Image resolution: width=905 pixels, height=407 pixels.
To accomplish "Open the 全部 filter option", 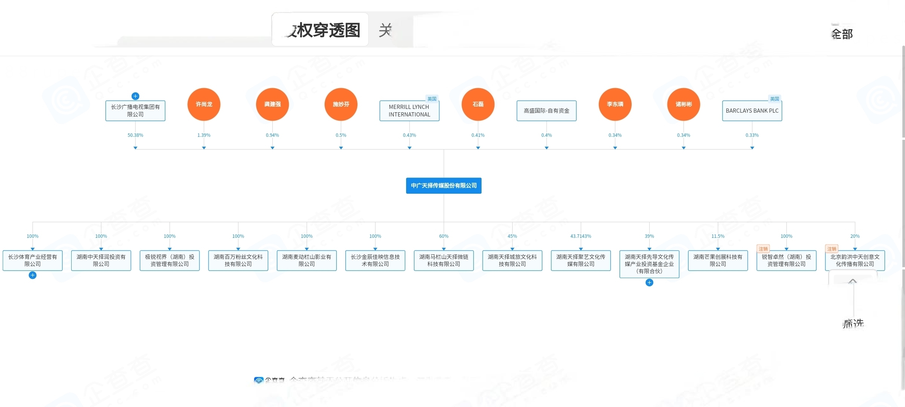I will [x=842, y=34].
